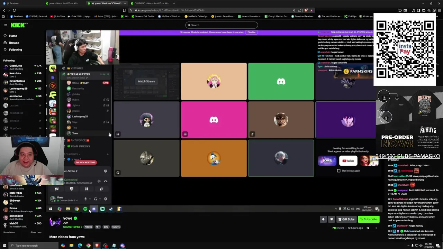Screen dimensions: 443x249
Task: Open the Dota 2 Wiki bookmark
Action: tap(79, 16)
